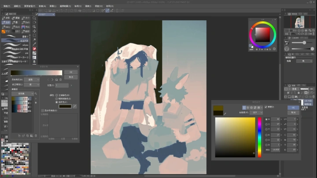317x178 pixels.
Task: Click the HEX color value input field
Action: point(276,150)
